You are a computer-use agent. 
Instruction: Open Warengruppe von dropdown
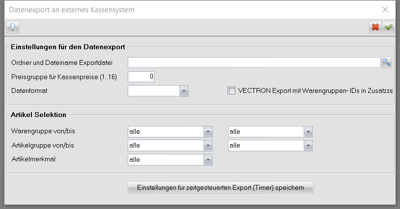point(208,132)
